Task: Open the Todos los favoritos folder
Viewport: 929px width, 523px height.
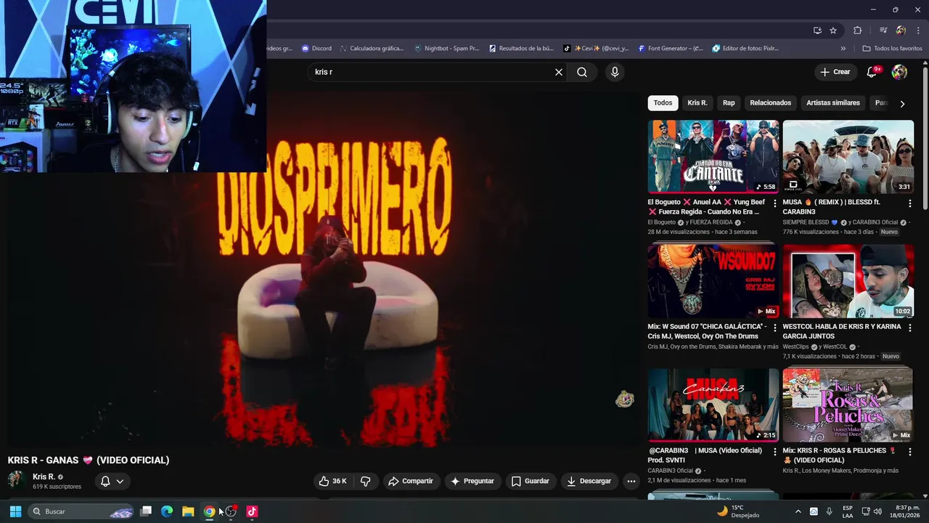Action: (x=892, y=49)
